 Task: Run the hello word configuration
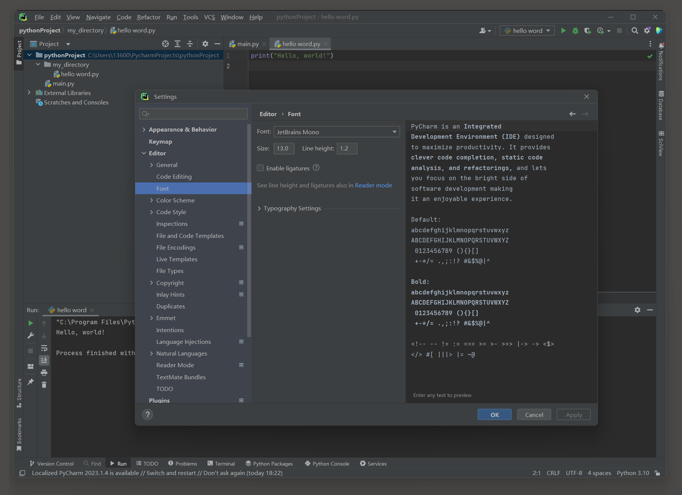(563, 31)
